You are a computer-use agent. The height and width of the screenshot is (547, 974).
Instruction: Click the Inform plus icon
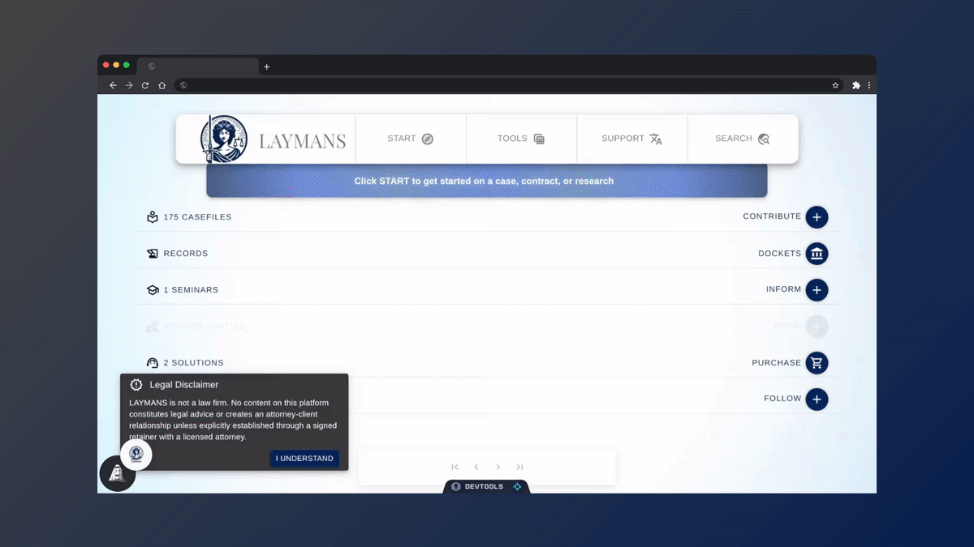point(817,289)
